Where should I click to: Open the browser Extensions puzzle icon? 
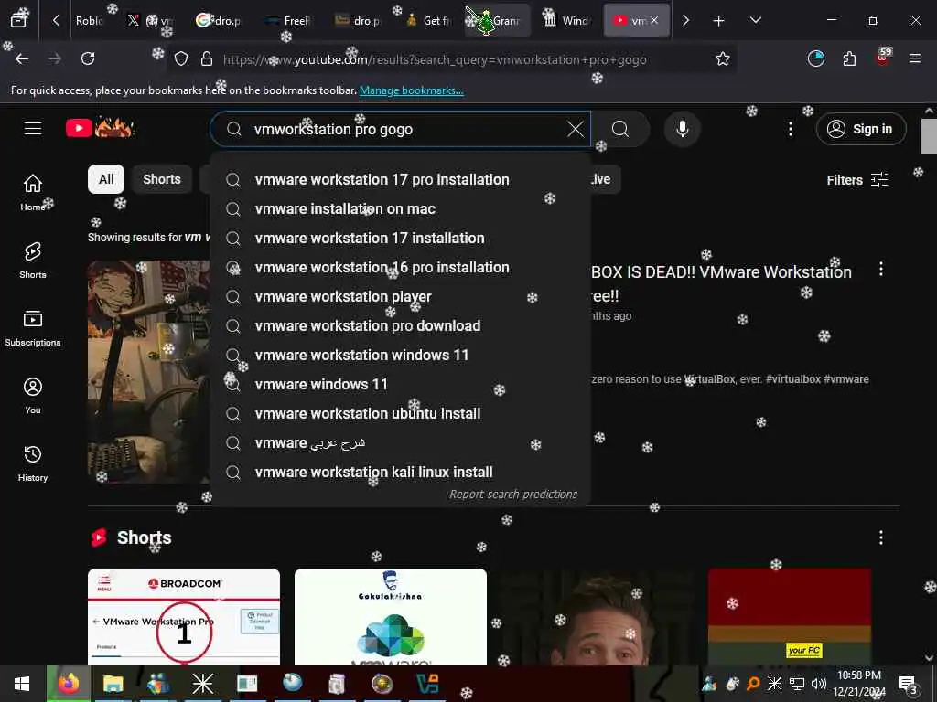click(849, 58)
